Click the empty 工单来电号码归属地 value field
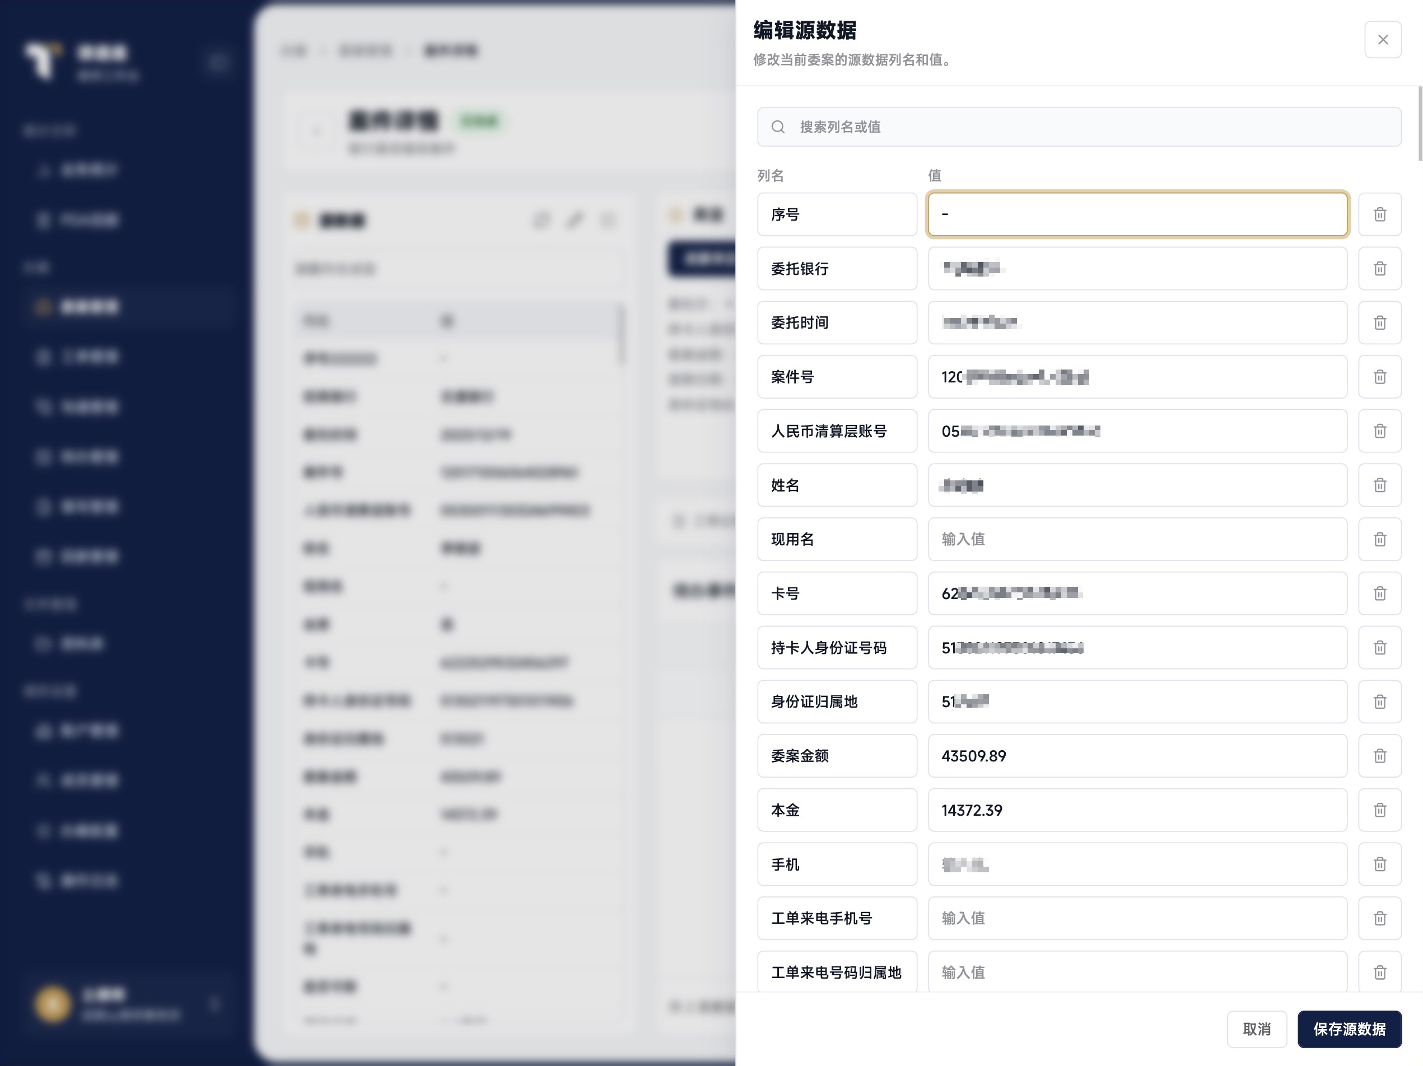Image resolution: width=1423 pixels, height=1066 pixels. point(1137,971)
